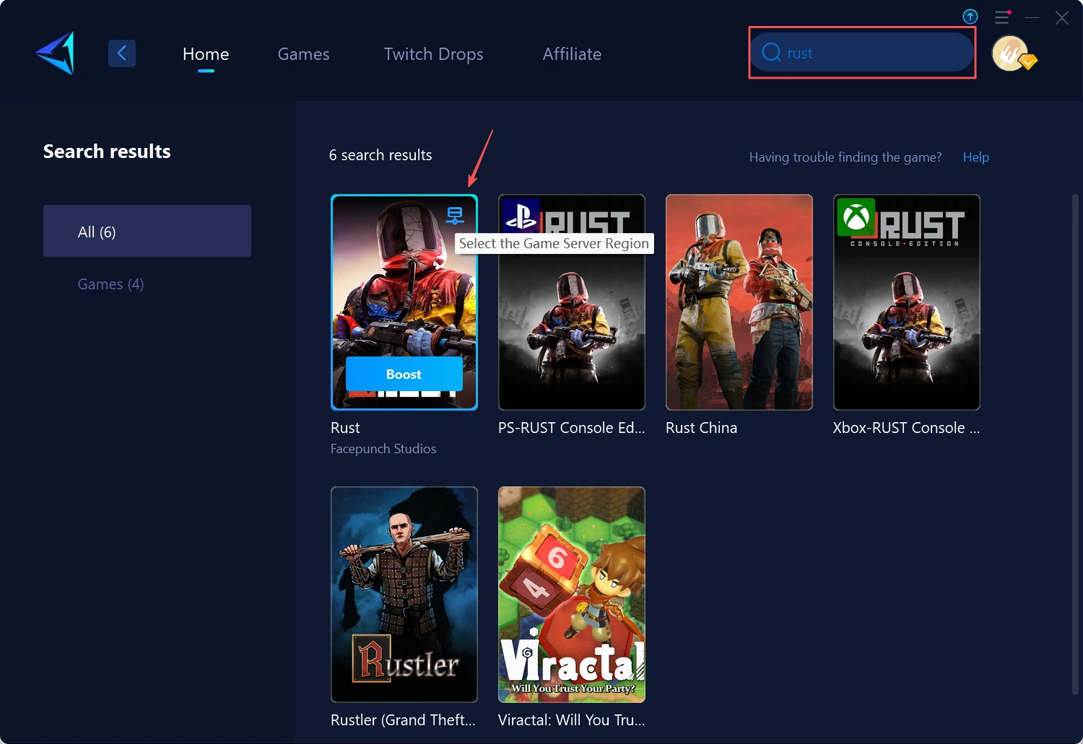Open the Twitch Drops tab
This screenshot has width=1083, height=744.
[x=433, y=54]
